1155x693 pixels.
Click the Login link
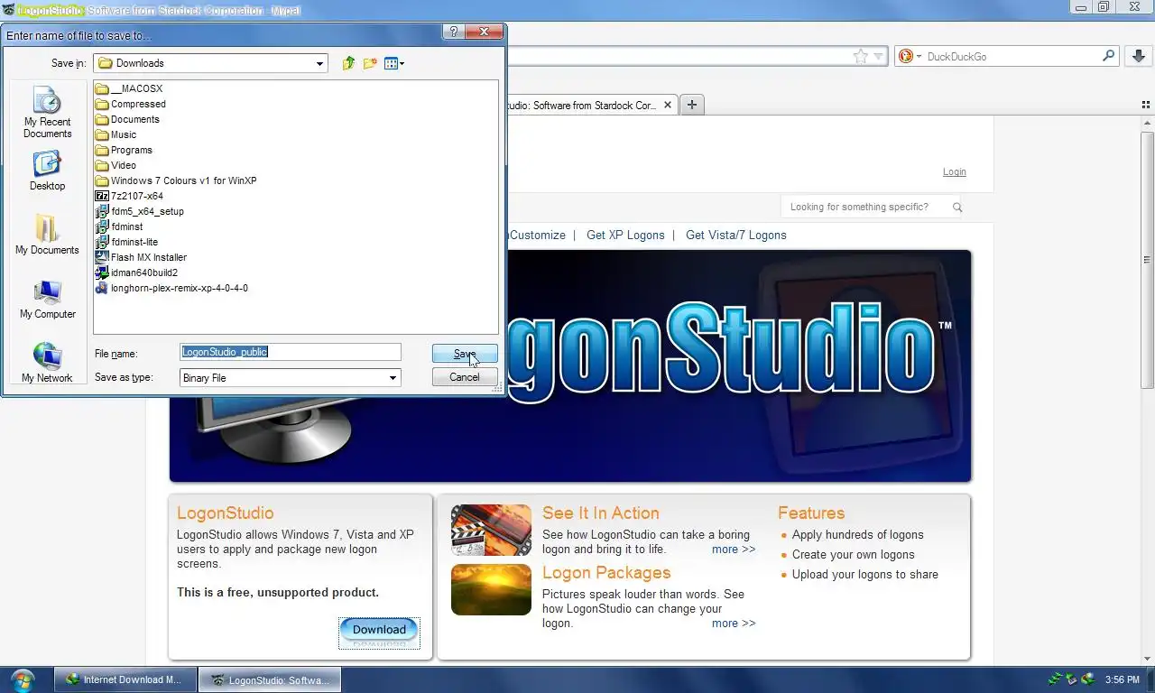pos(955,171)
